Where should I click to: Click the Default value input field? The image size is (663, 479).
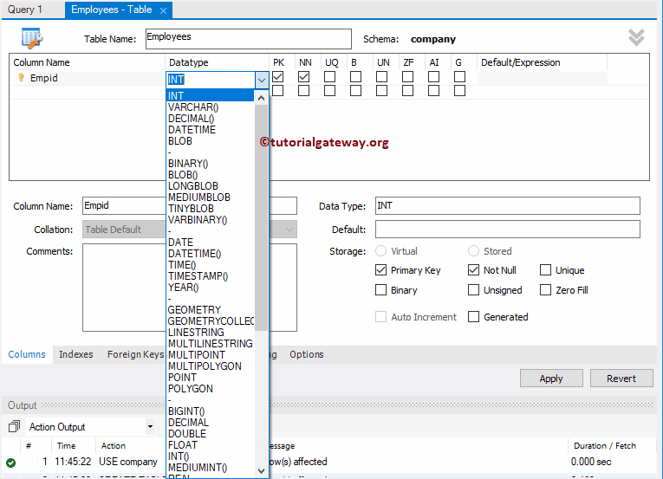pos(507,230)
